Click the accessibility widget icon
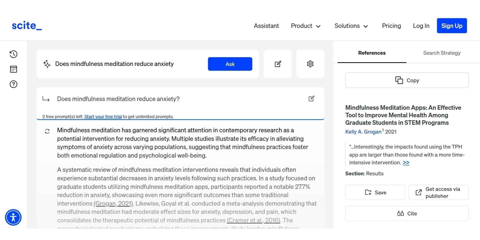The height and width of the screenshot is (240, 480). pyautogui.click(x=13, y=217)
